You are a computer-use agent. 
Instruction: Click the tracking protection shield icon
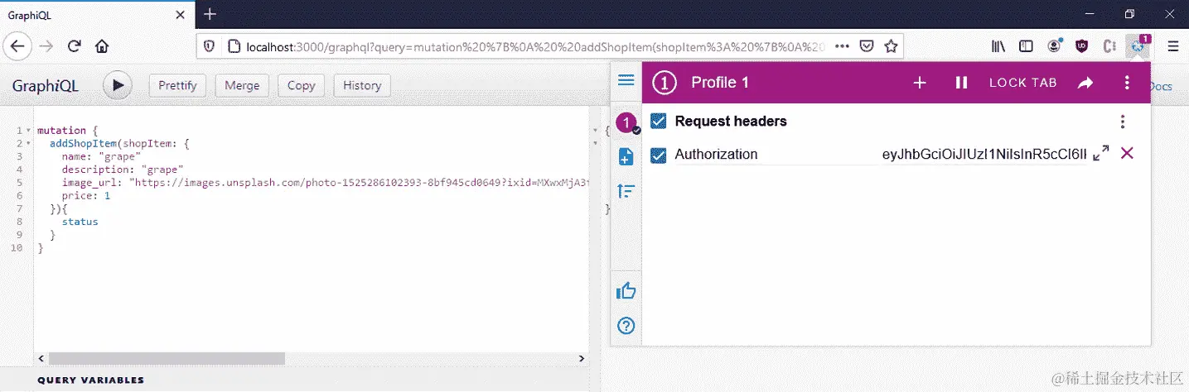click(210, 46)
